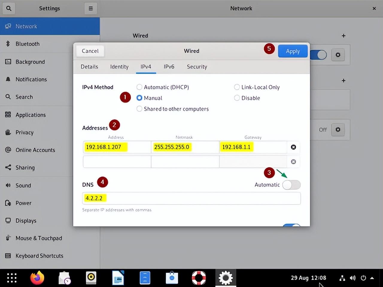Click the volume tray icon
Image resolution: width=383 pixels, height=287 pixels.
coord(353,278)
